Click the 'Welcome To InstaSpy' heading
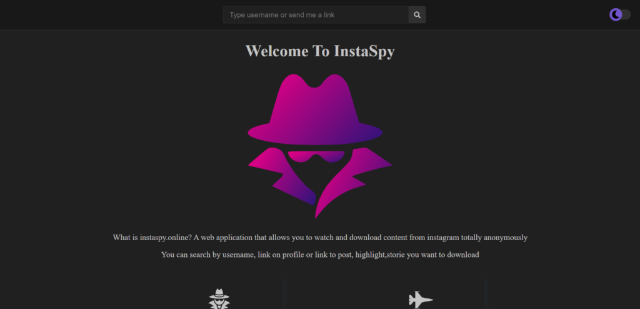Viewport: 640px width, 309px height. (x=320, y=51)
